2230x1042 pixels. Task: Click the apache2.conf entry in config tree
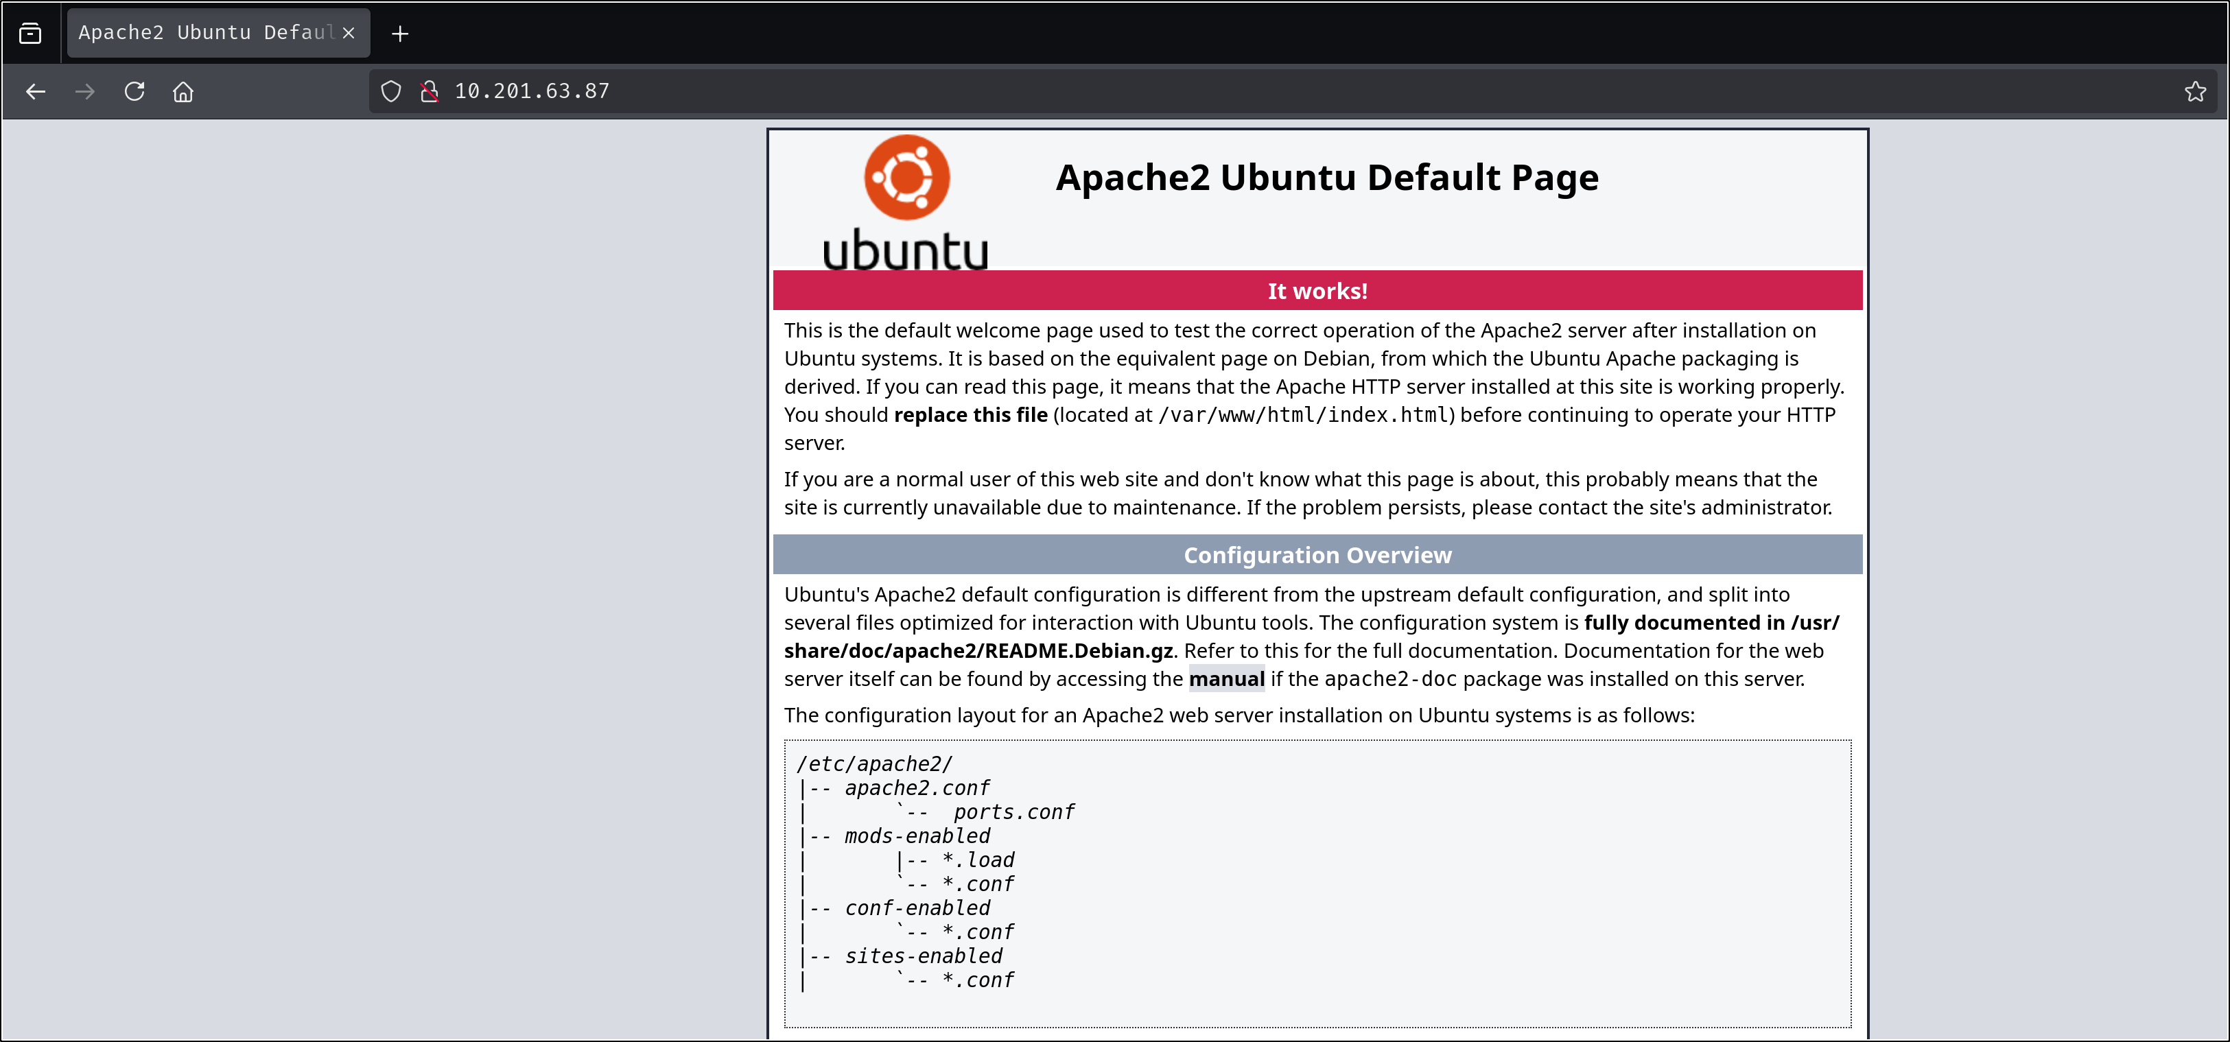point(917,788)
